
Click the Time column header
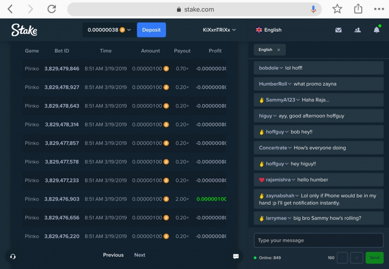click(106, 51)
